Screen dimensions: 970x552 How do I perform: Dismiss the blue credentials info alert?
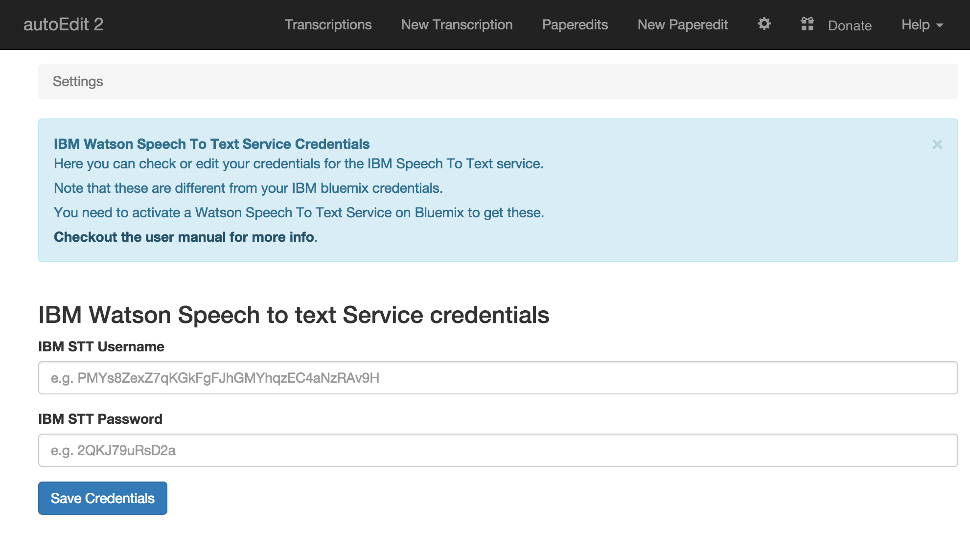937,144
